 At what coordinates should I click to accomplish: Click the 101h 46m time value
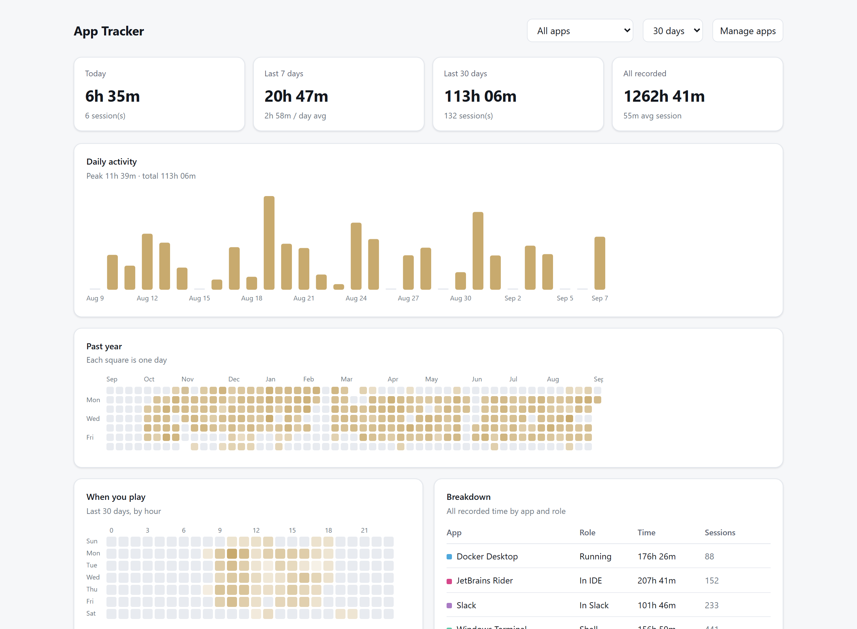(x=657, y=605)
